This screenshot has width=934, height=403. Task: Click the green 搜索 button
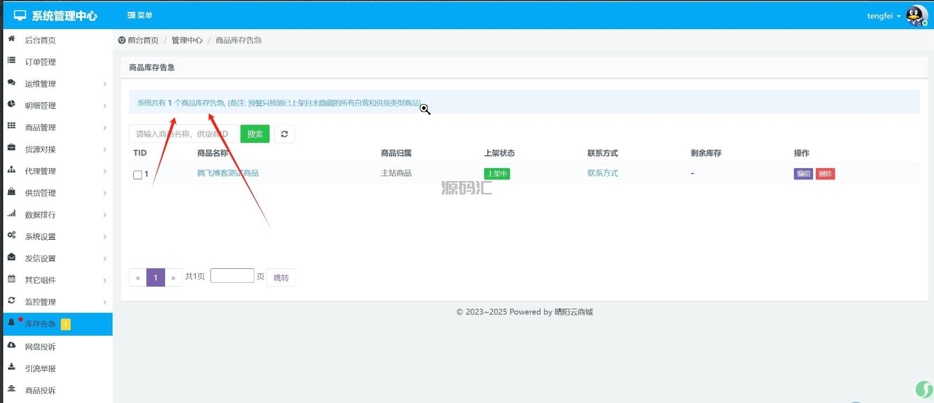point(255,134)
